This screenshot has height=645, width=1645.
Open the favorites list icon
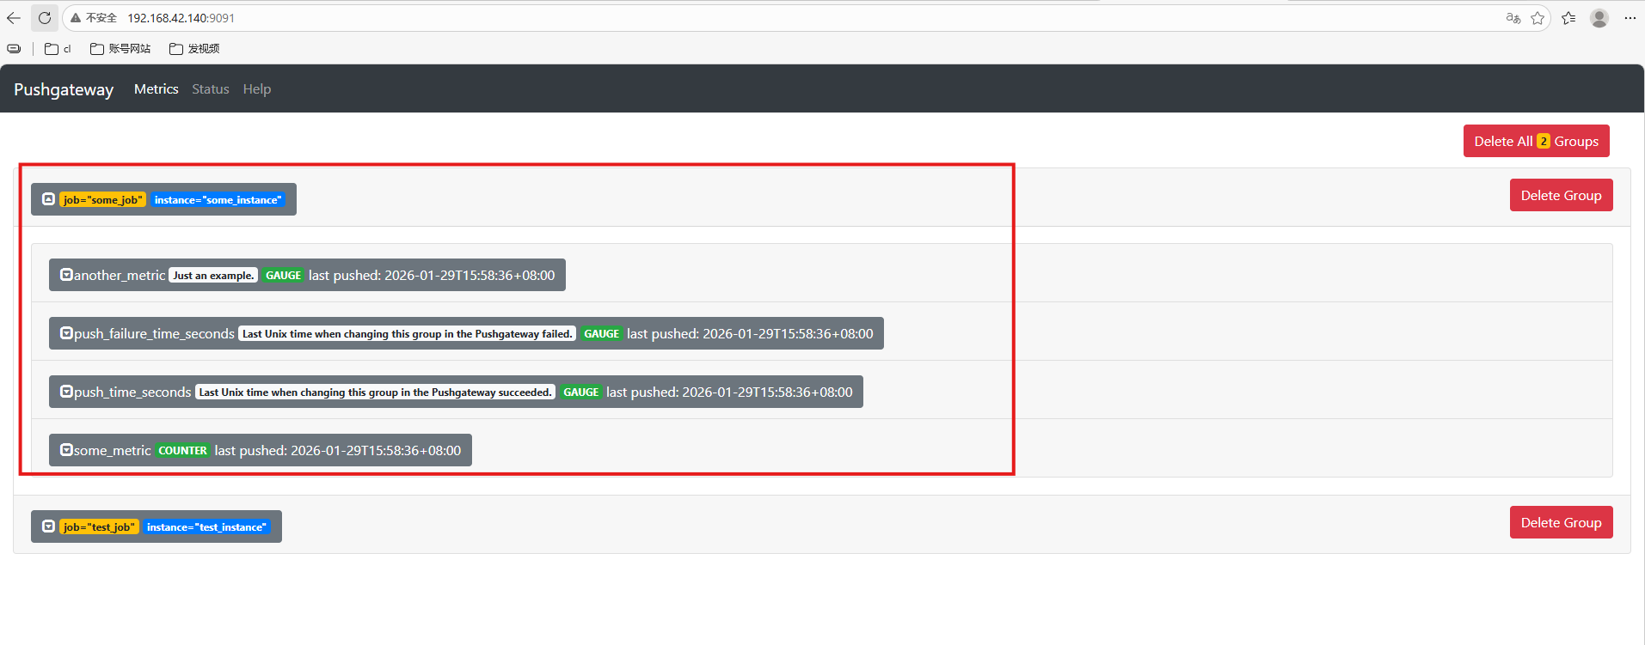coord(1568,18)
